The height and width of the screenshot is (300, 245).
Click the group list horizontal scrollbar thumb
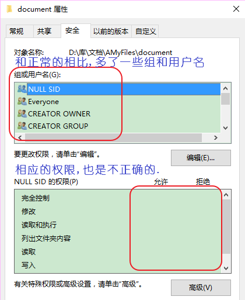pos(113,138)
